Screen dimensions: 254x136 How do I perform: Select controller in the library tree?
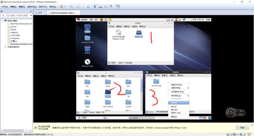point(15,36)
